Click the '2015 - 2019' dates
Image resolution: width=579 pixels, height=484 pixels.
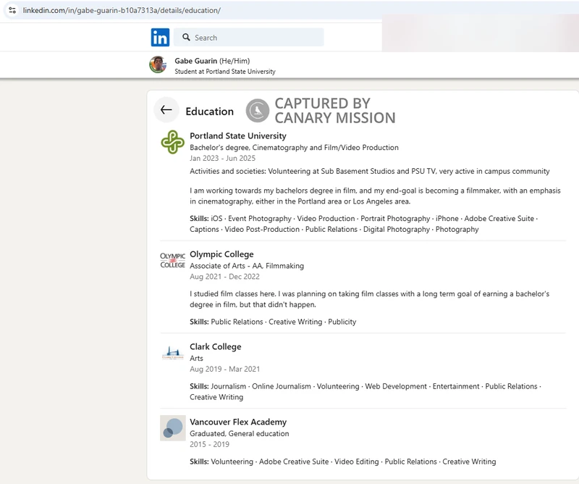point(209,444)
